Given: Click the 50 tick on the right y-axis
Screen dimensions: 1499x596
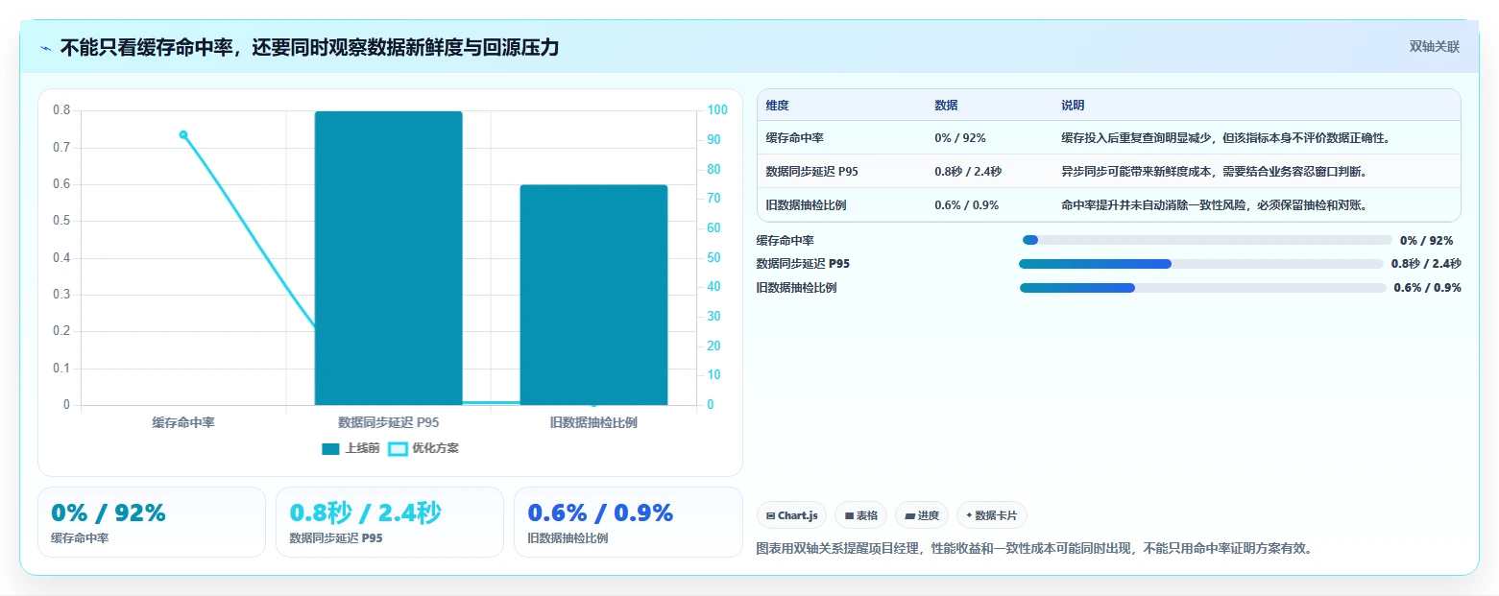Looking at the screenshot, I should [713, 257].
